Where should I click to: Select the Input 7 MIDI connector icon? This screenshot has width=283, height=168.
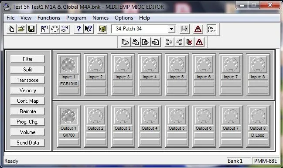(231, 65)
